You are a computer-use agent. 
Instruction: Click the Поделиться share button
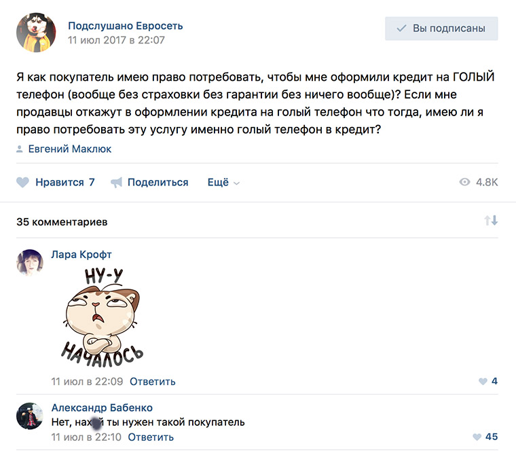click(x=158, y=182)
